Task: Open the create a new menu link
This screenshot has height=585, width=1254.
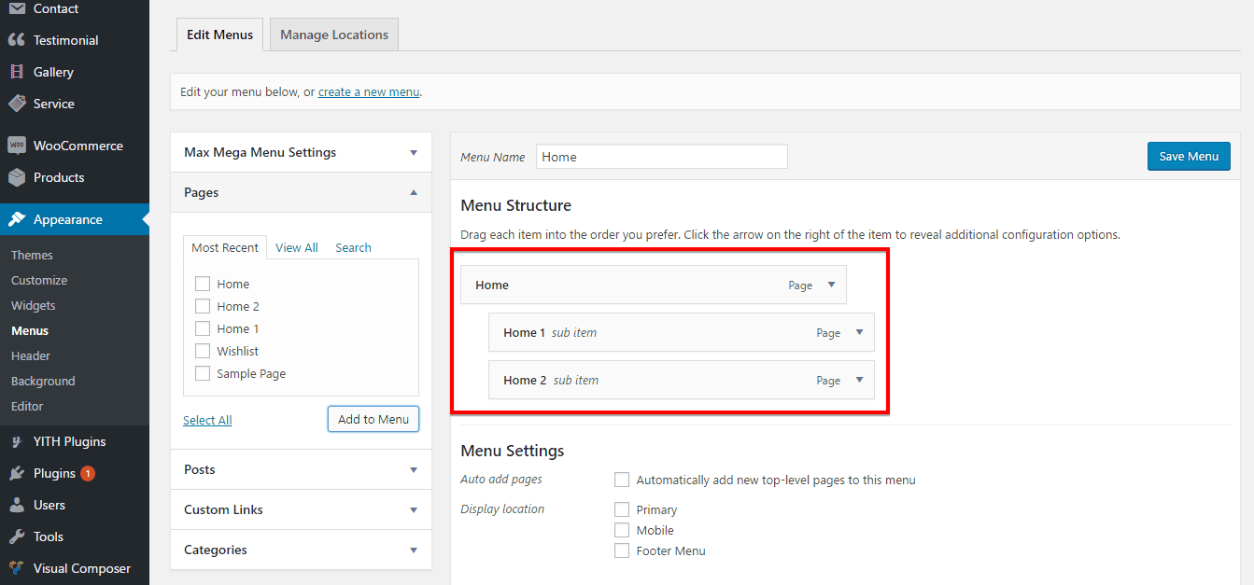Action: click(x=368, y=91)
